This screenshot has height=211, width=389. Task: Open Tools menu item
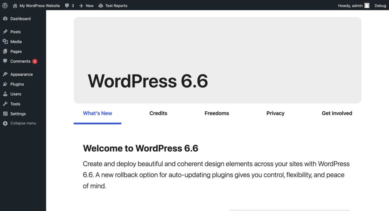click(x=15, y=104)
